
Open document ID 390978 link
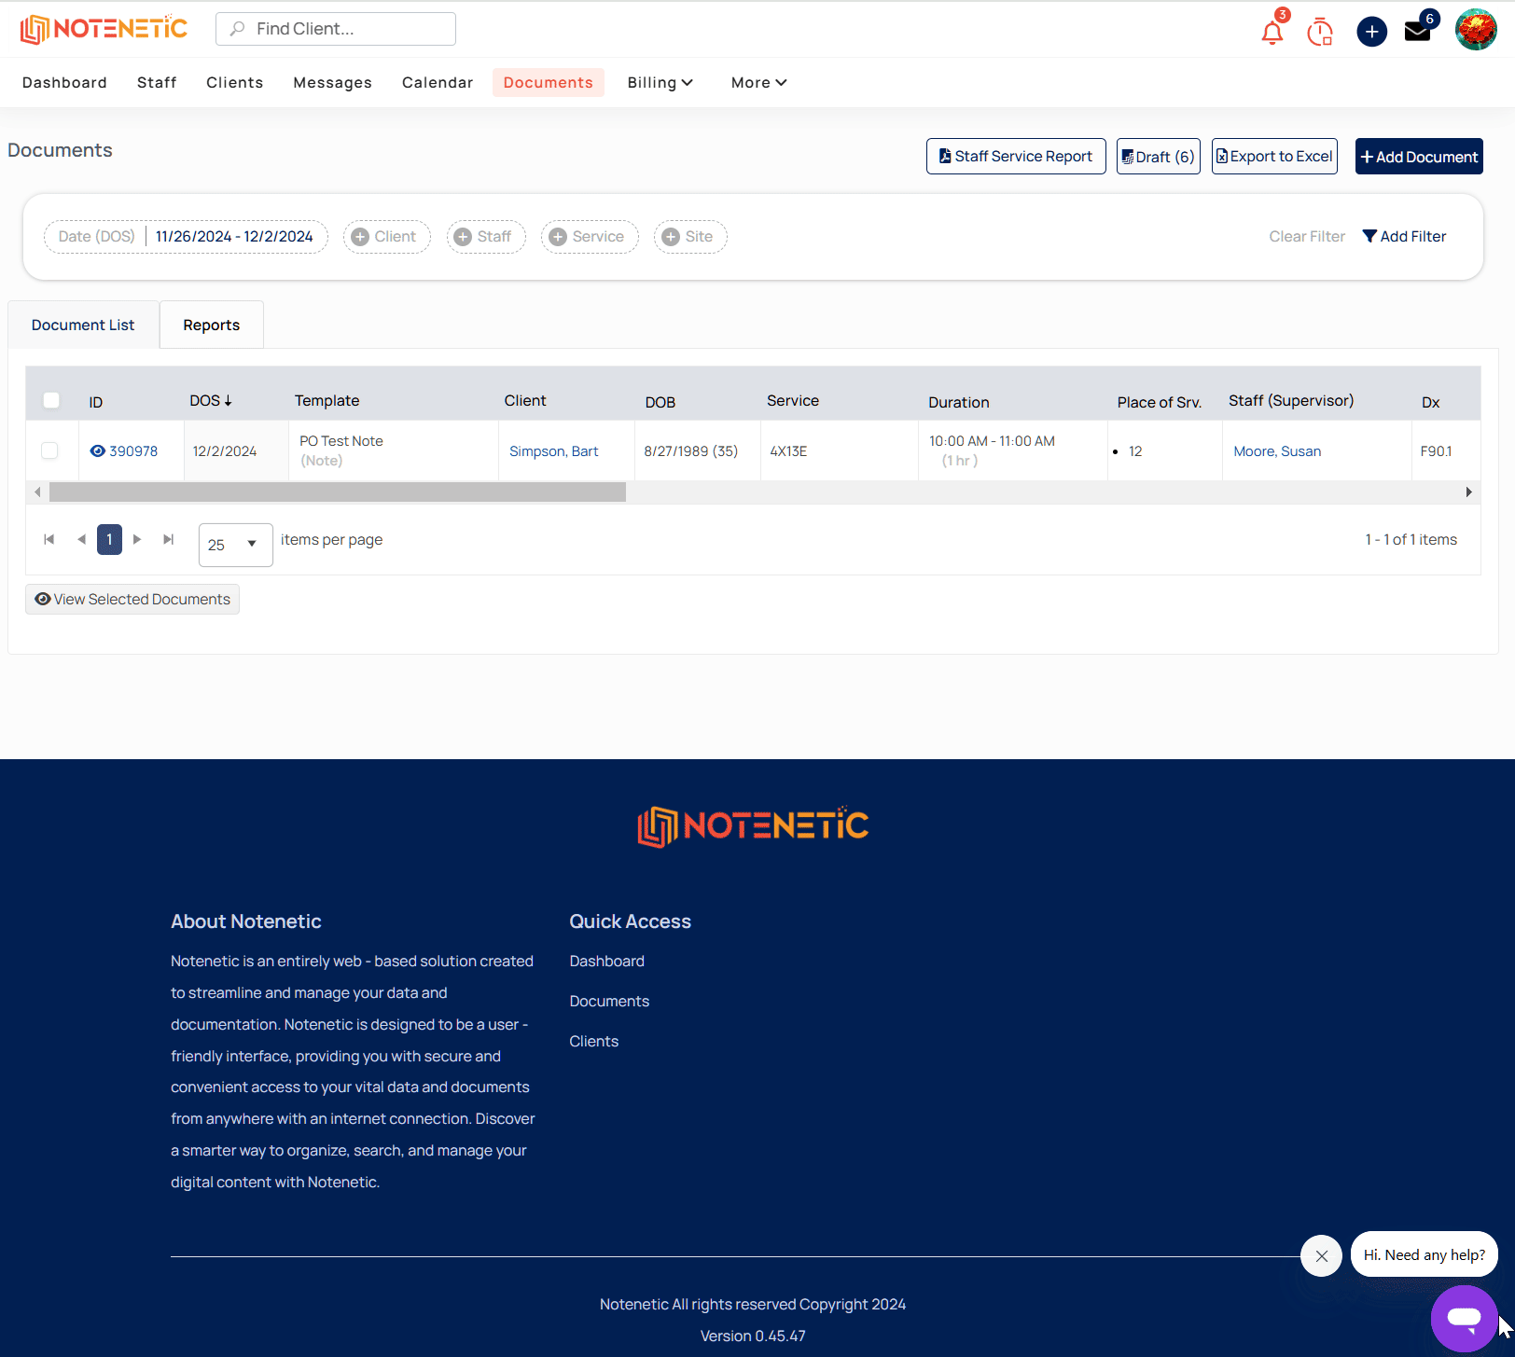(x=133, y=451)
